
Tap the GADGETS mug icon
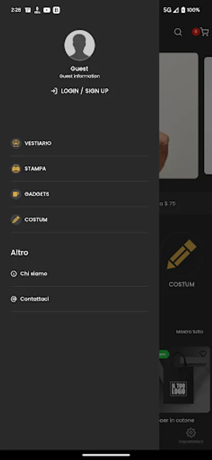16,194
